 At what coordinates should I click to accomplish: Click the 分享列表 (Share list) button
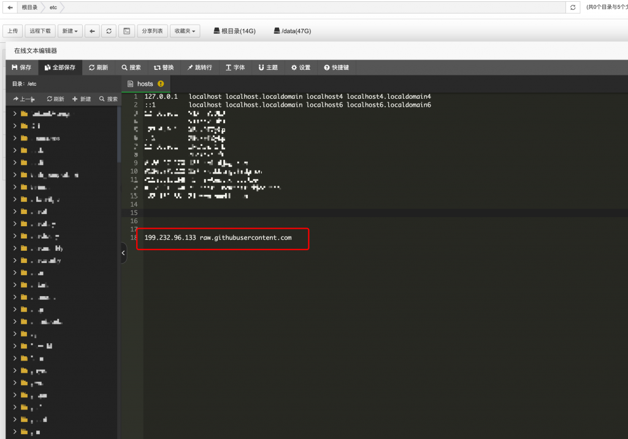152,31
